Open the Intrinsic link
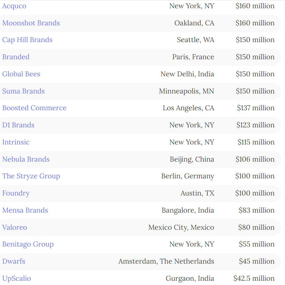 click(16, 142)
